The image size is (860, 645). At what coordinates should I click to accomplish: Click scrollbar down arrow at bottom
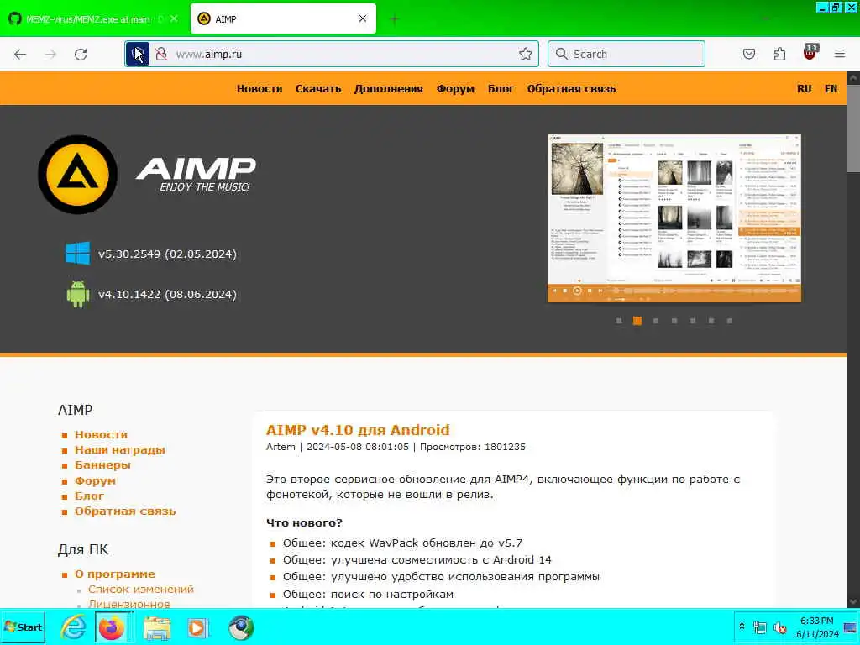click(853, 601)
